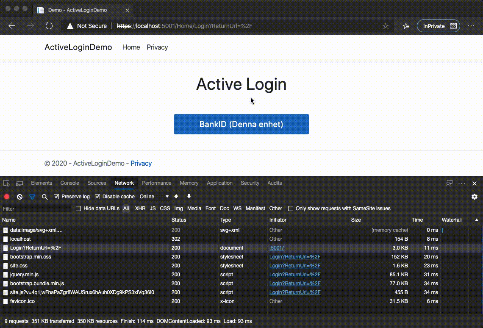Click the ActiveLoginDemo brand link

[78, 47]
